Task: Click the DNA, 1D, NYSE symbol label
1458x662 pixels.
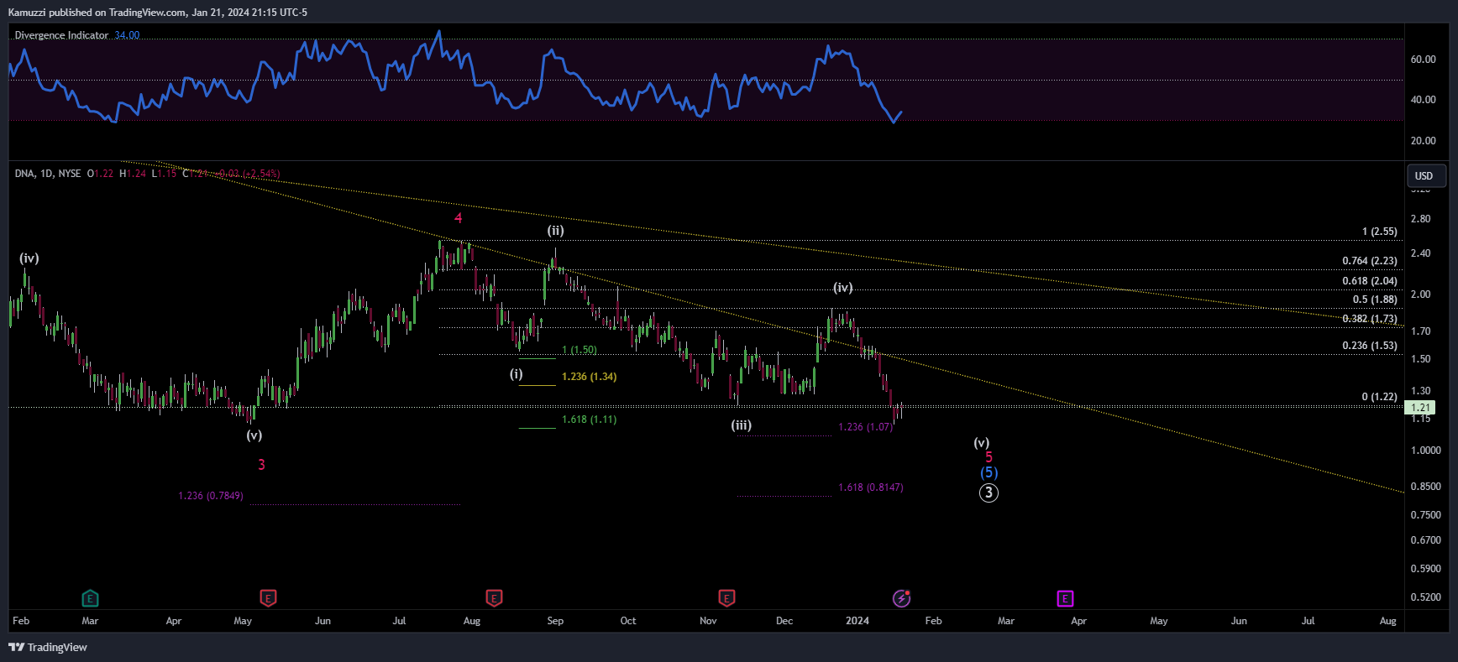Action: point(48,174)
